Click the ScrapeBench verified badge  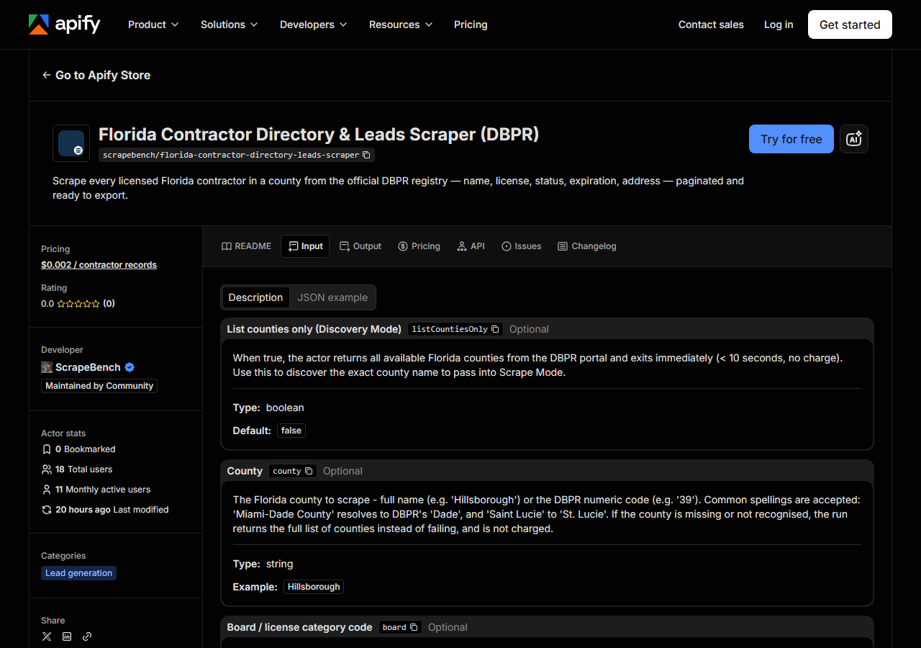click(x=130, y=367)
